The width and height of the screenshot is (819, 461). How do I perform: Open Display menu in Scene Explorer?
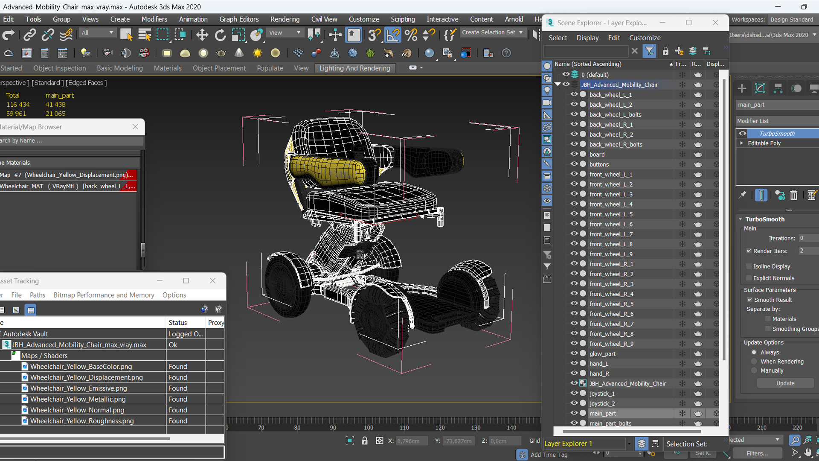point(587,38)
